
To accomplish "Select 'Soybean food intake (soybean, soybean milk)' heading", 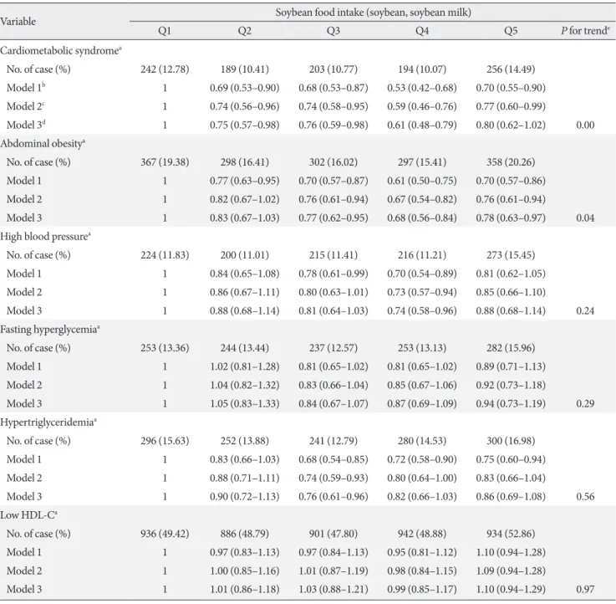I will (x=374, y=13).
